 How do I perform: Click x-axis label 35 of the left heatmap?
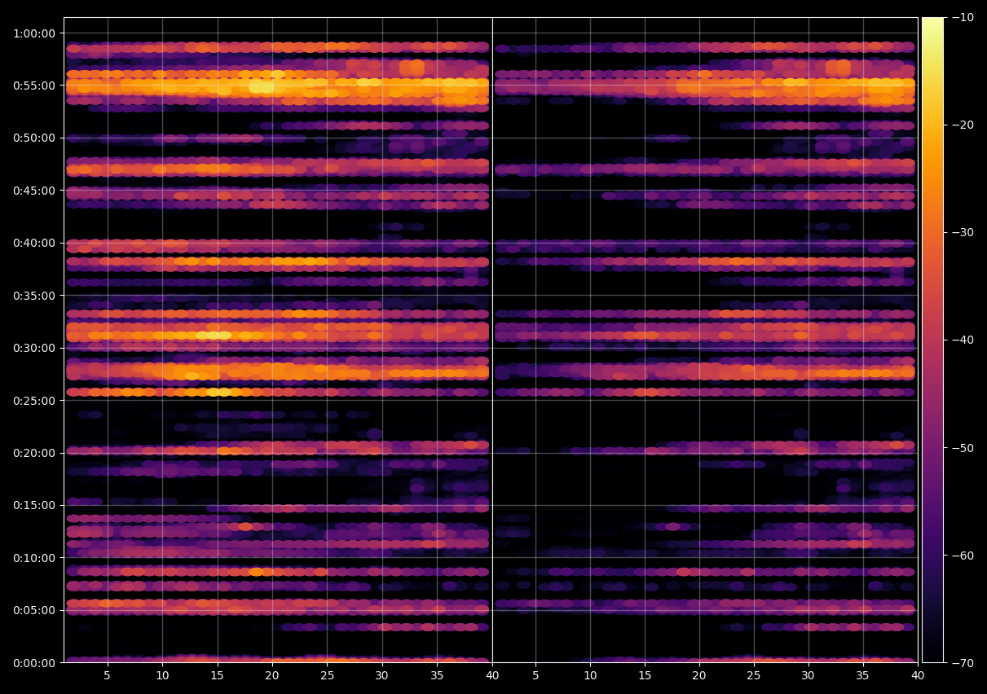(x=437, y=676)
